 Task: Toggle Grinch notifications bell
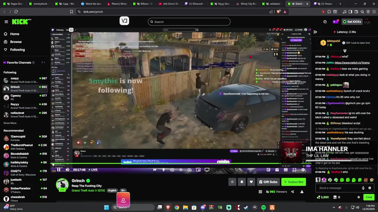[x=242, y=182]
